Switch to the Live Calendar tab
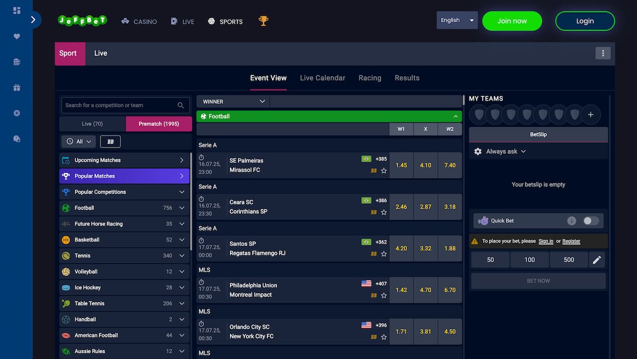The width and height of the screenshot is (637, 359). [x=323, y=78]
